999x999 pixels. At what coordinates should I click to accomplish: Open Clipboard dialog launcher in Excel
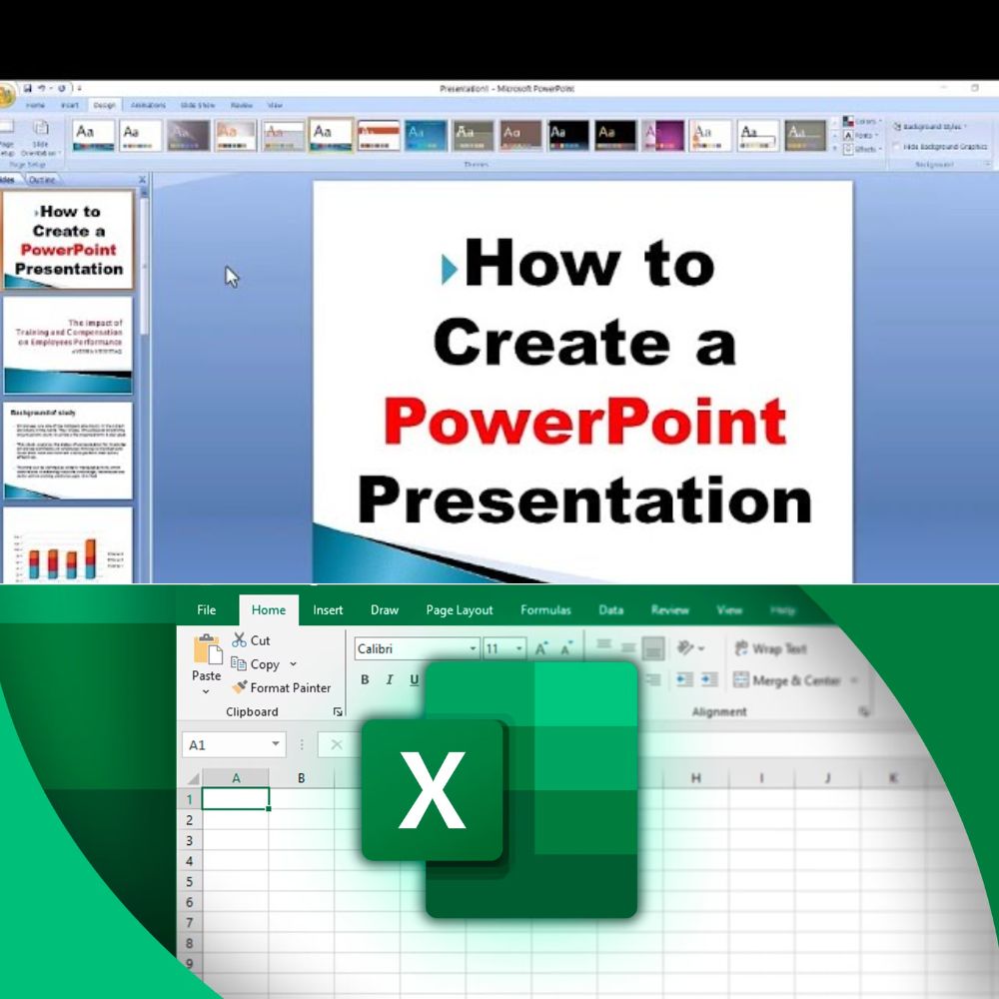[338, 711]
